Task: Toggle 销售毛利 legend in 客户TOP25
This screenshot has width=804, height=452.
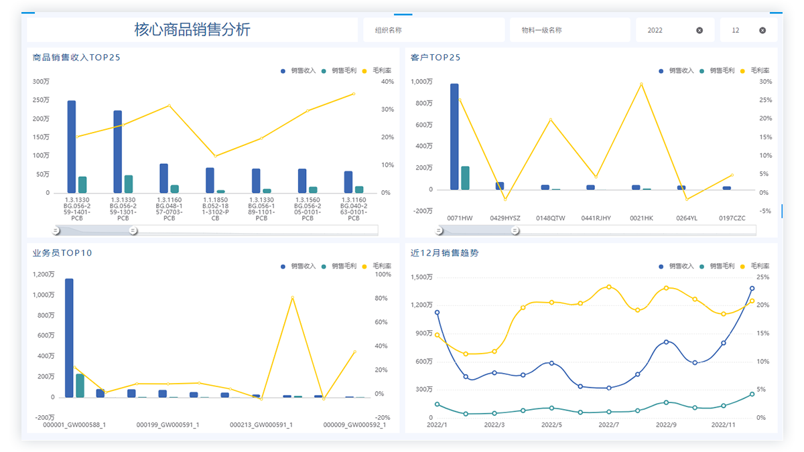Action: (x=717, y=70)
